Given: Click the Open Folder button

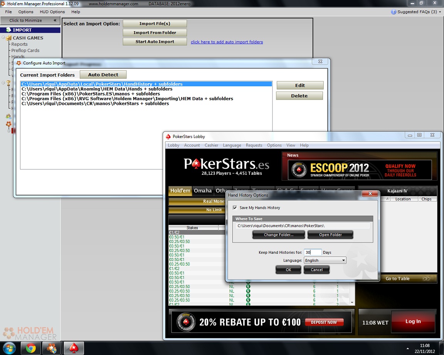Looking at the screenshot, I should point(330,235).
